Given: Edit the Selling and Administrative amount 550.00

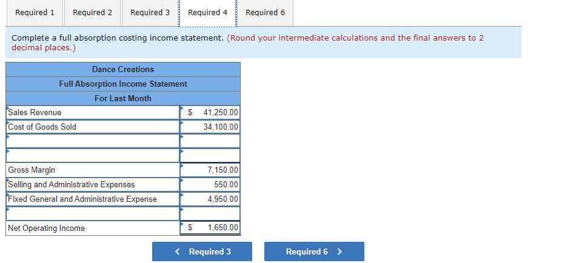Looking at the screenshot, I should click(x=210, y=185).
